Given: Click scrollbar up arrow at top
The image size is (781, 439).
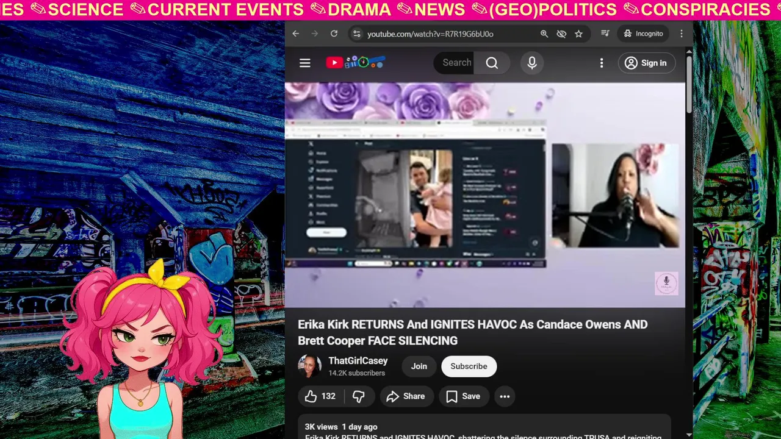Looking at the screenshot, I should pyautogui.click(x=689, y=51).
